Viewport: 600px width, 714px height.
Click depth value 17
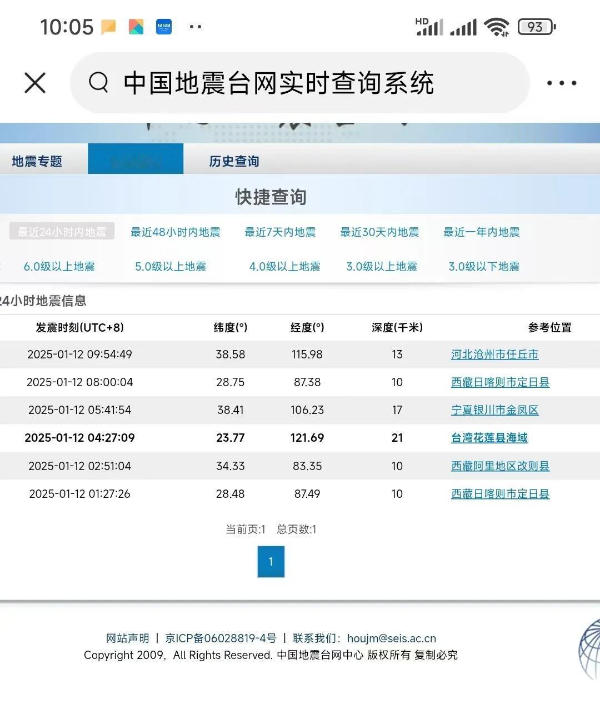click(x=397, y=410)
